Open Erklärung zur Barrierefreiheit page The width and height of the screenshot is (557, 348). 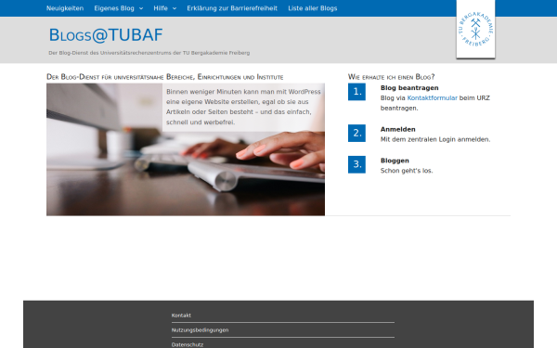[x=232, y=8]
